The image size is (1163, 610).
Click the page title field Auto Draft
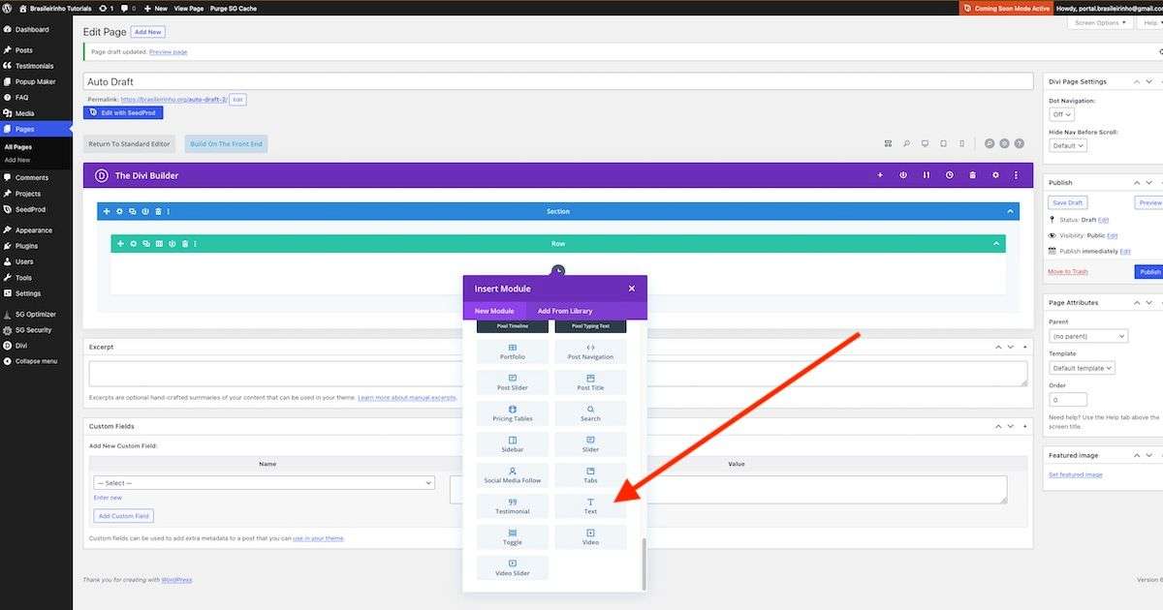point(558,82)
